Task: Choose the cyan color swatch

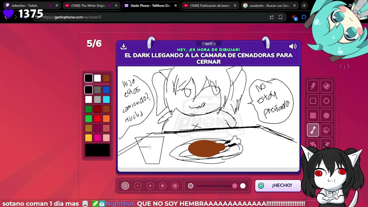Action: (x=106, y=99)
